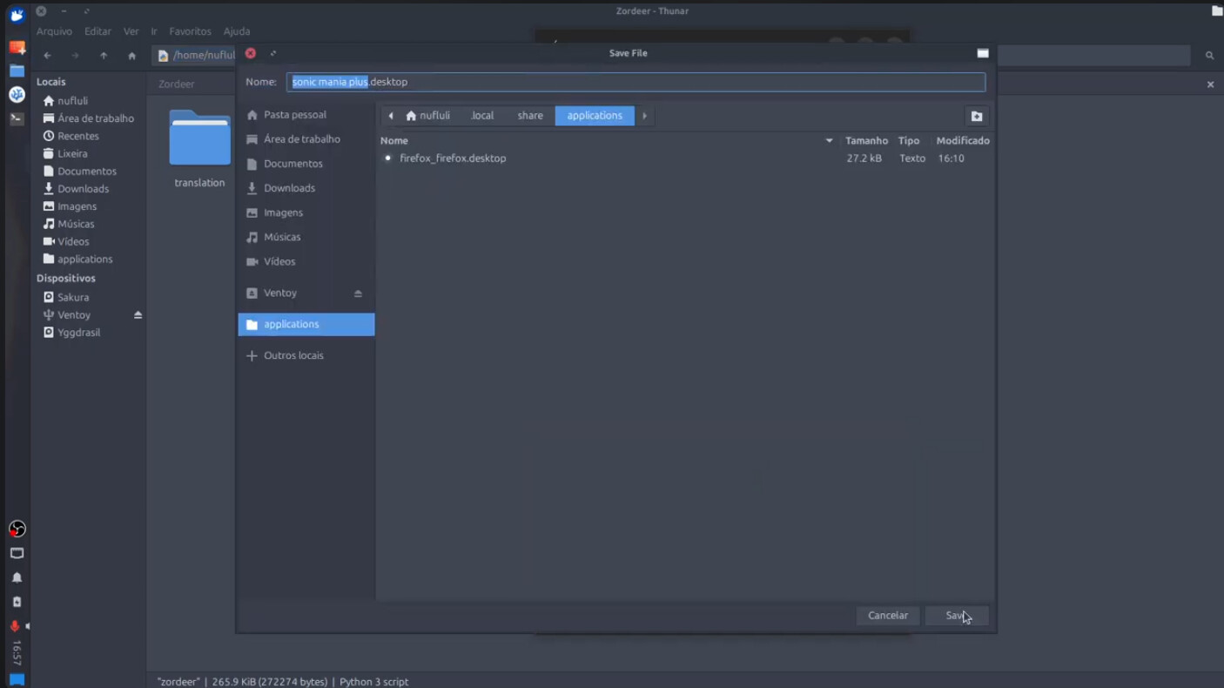Click the Thunar search icon
The width and height of the screenshot is (1224, 688).
(1209, 56)
